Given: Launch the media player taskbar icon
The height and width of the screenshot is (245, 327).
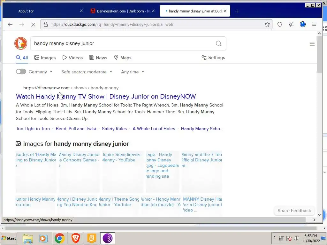Looking at the screenshot, I should click(x=43, y=238).
